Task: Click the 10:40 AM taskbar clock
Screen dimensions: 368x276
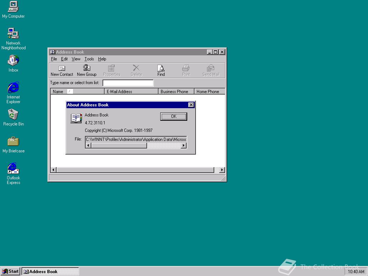Action: coord(356,272)
